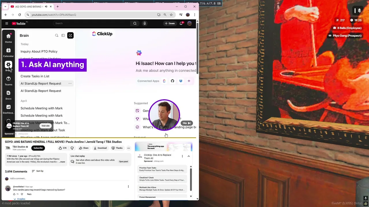This screenshot has height=207, width=369.
Task: Open the Sort by comments dropdown
Action: click(37, 171)
